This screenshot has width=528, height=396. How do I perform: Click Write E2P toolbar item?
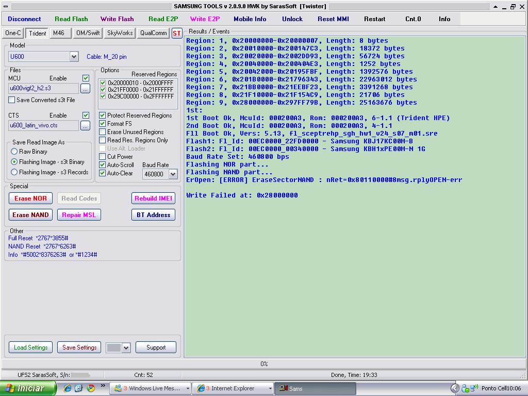(x=205, y=19)
